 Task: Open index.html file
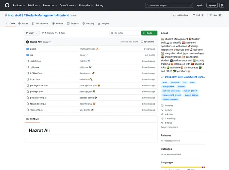(x=35, y=79)
